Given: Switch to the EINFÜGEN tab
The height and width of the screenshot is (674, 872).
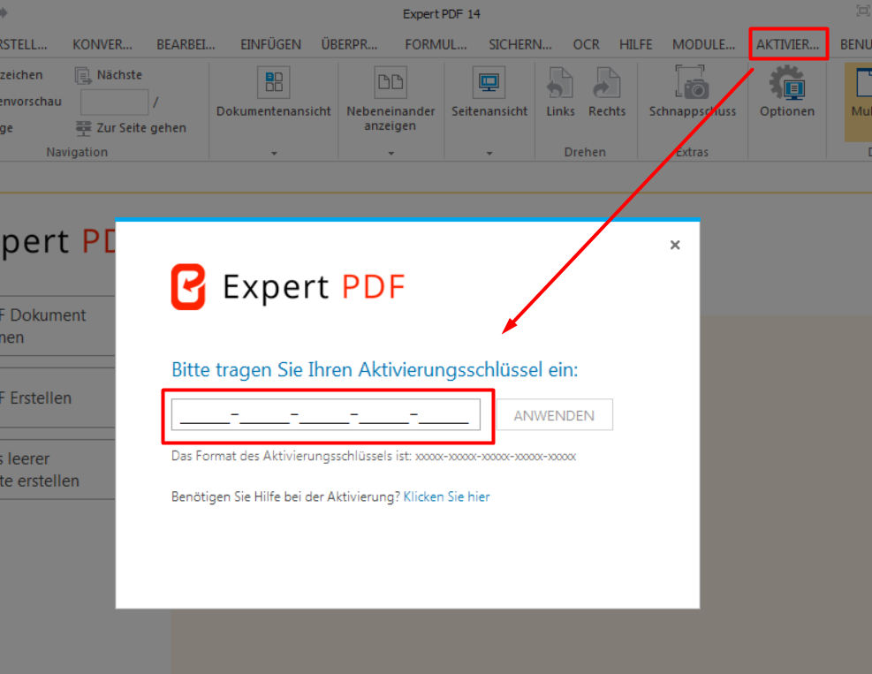Looking at the screenshot, I should point(270,44).
